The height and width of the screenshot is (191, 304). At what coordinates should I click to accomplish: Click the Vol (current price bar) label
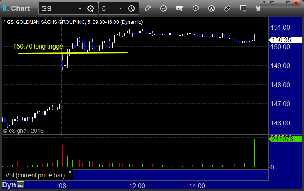pos(35,175)
